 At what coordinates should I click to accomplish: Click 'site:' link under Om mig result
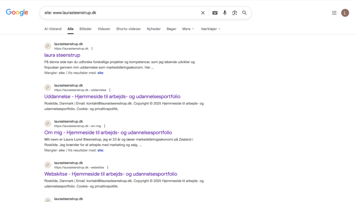point(101,150)
